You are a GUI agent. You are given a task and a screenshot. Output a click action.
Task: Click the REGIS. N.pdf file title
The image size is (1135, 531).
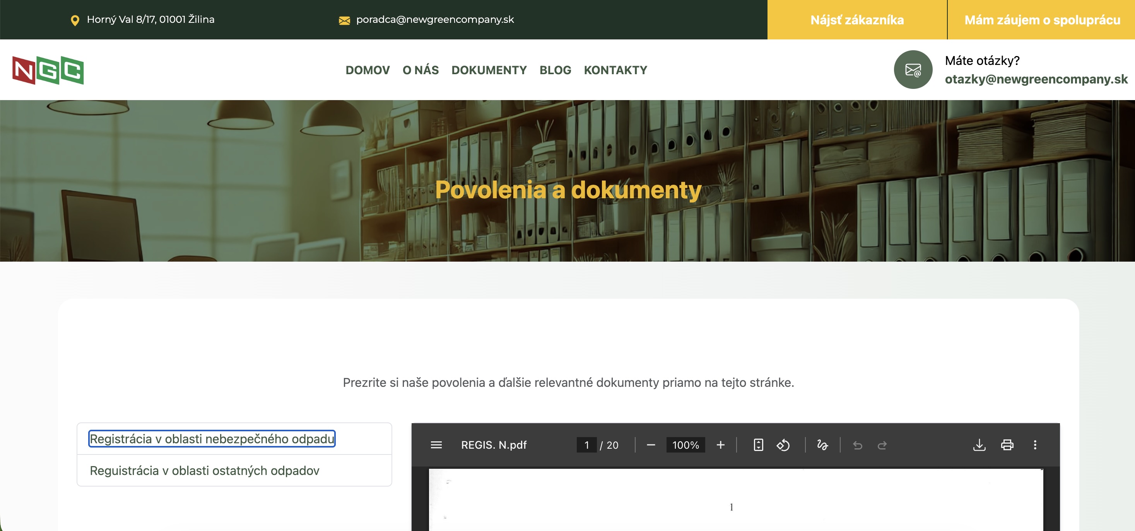(x=494, y=445)
